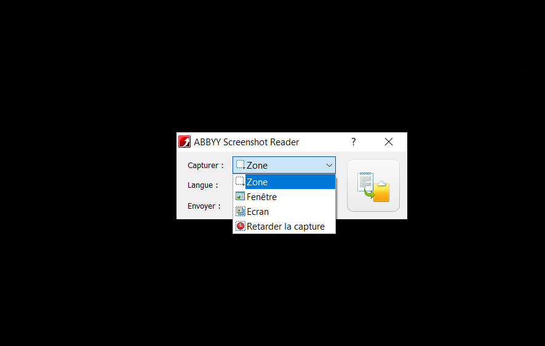Click the Envoyer label
This screenshot has width=545, height=346.
click(x=204, y=206)
